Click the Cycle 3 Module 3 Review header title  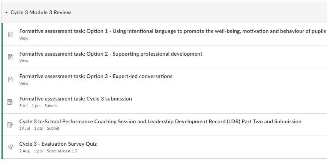point(40,12)
